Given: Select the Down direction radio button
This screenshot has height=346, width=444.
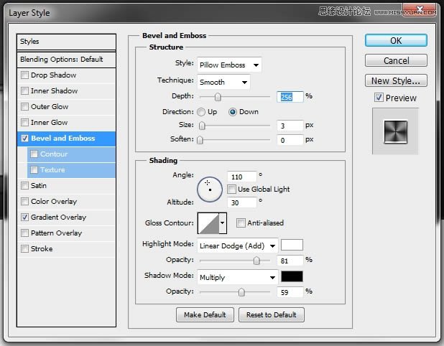Looking at the screenshot, I should (x=233, y=112).
